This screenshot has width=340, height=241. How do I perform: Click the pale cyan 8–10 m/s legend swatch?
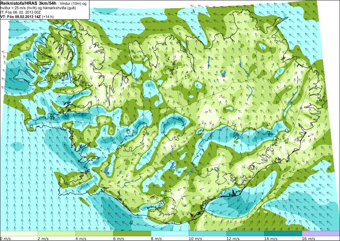tap(170, 234)
